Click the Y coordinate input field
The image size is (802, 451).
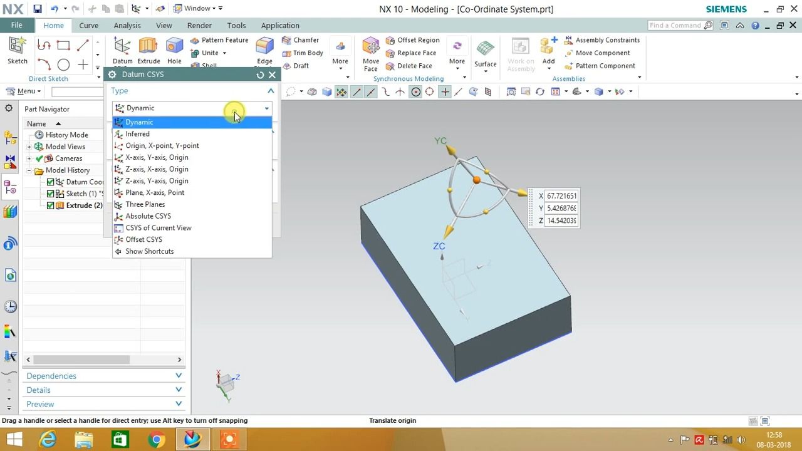pos(561,209)
